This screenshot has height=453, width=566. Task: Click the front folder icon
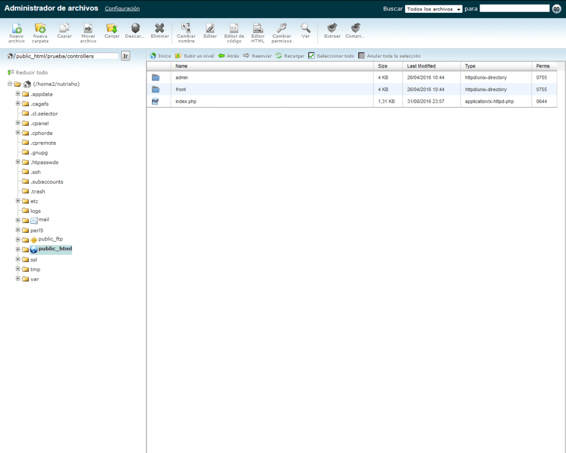(x=155, y=89)
